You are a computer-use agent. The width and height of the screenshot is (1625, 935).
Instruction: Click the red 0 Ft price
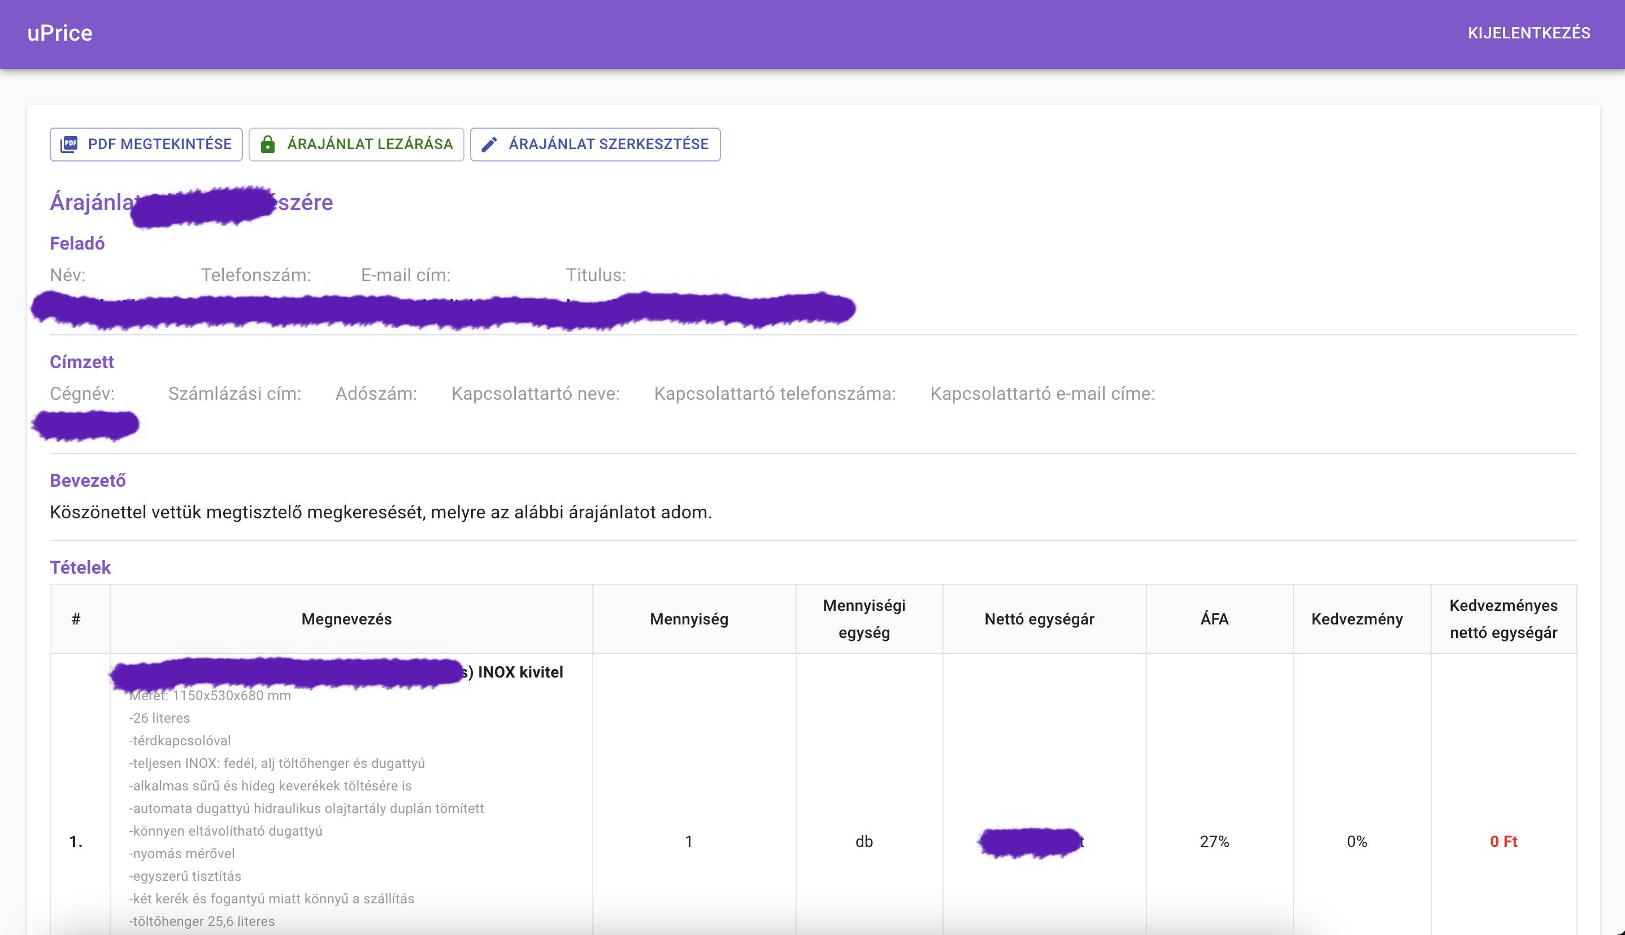click(x=1503, y=841)
